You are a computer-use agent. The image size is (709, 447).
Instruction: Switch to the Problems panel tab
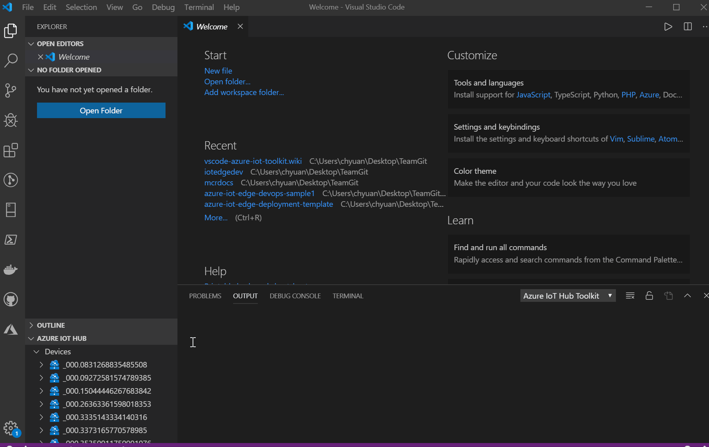(x=205, y=296)
